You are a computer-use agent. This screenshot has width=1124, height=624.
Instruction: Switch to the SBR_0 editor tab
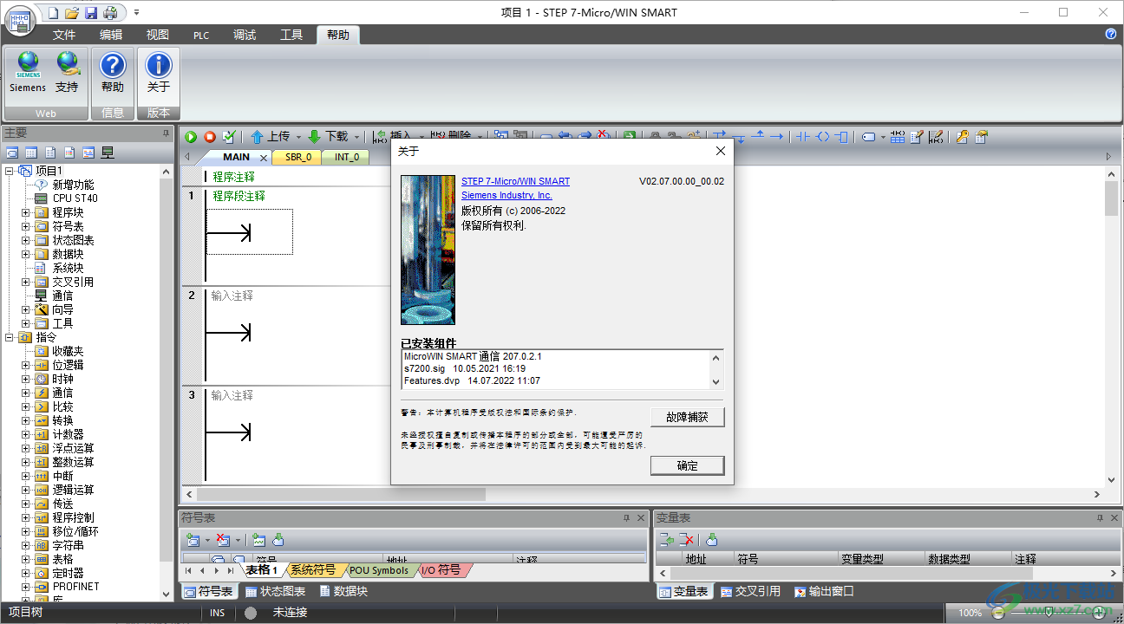(x=297, y=157)
